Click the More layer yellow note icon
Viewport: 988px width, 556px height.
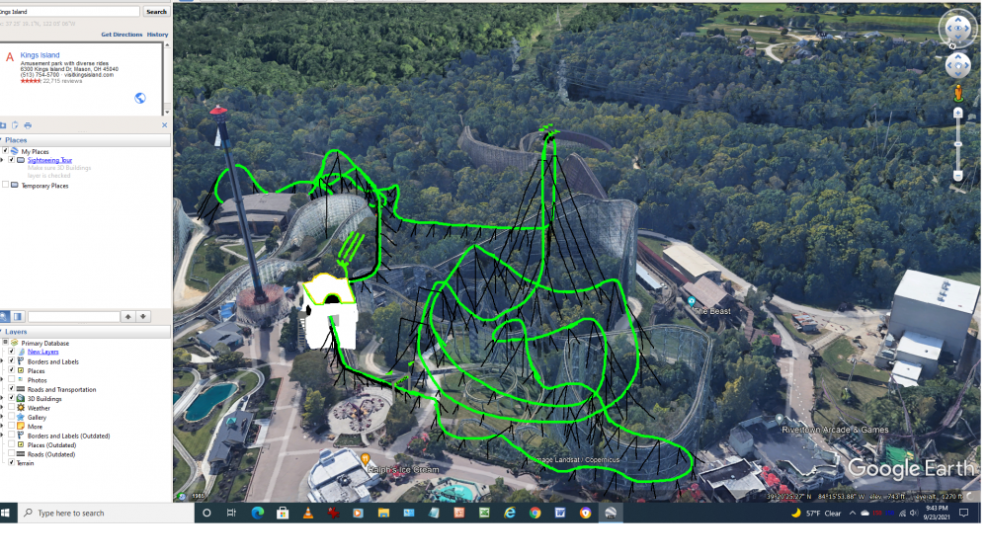[21, 427]
